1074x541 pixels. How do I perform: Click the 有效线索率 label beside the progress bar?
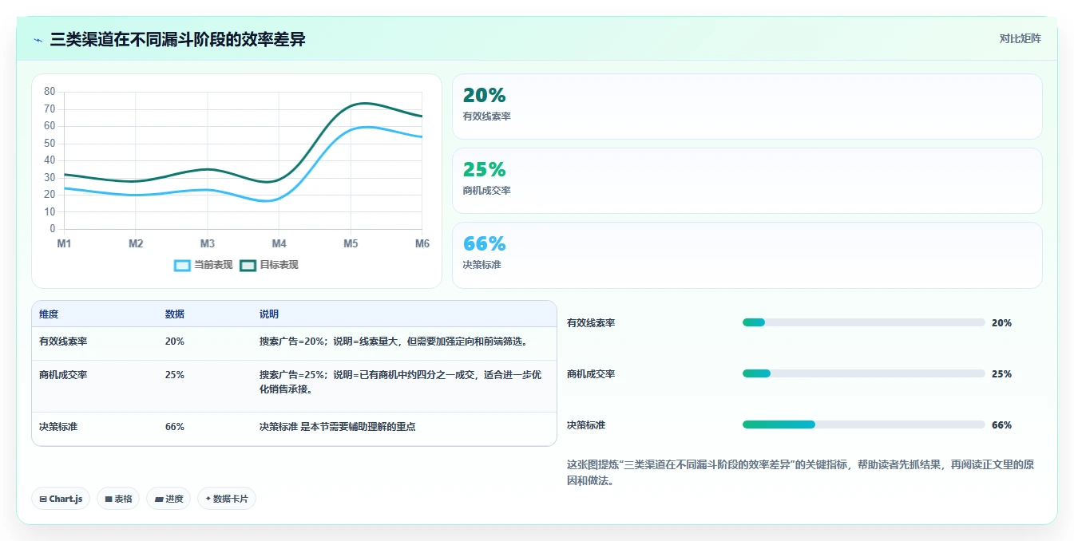591,323
